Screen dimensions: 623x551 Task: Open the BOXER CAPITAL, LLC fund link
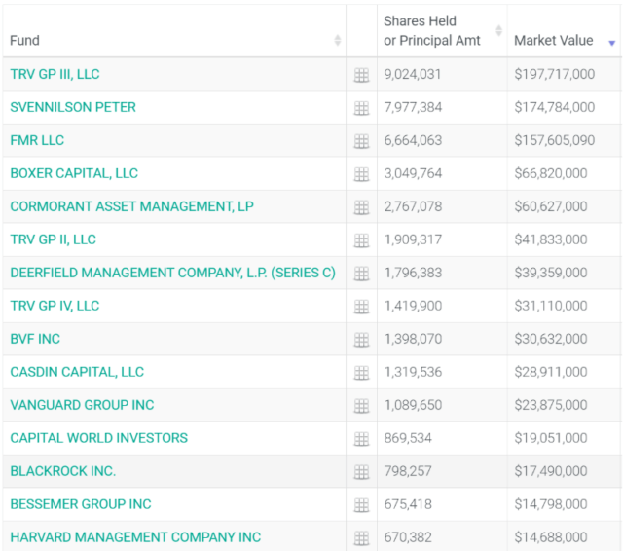click(74, 173)
